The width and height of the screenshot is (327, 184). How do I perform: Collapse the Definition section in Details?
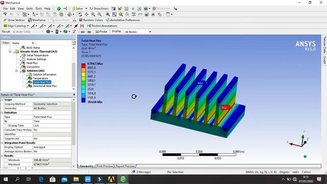tap(2, 112)
